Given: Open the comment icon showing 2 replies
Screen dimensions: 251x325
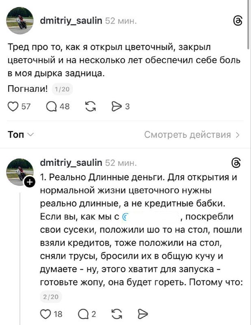Looking at the screenshot, I should pyautogui.click(x=83, y=313).
